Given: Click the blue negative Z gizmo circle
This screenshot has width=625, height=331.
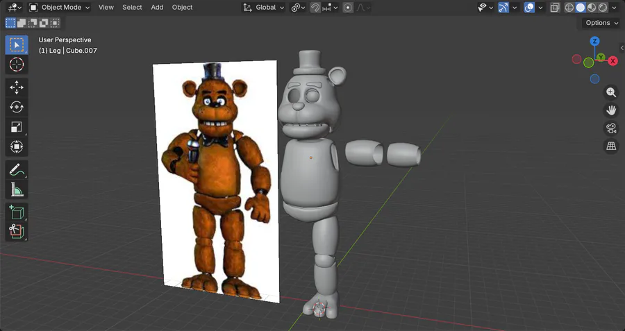Looking at the screenshot, I should tap(594, 79).
